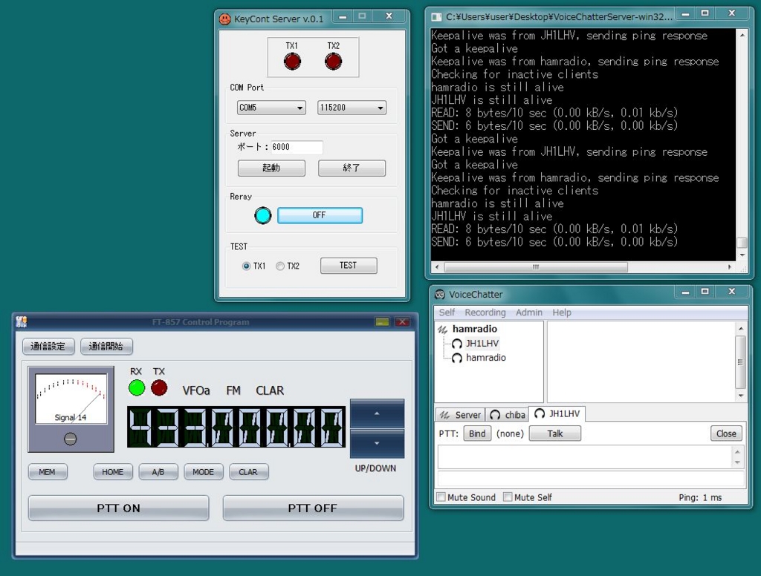
Task: Click the green RX indicator lamp
Action: coord(137,388)
